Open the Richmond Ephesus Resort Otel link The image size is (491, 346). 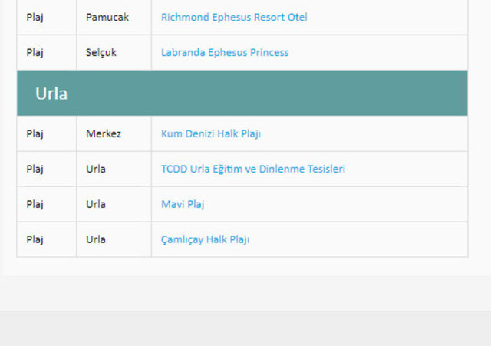tap(234, 17)
